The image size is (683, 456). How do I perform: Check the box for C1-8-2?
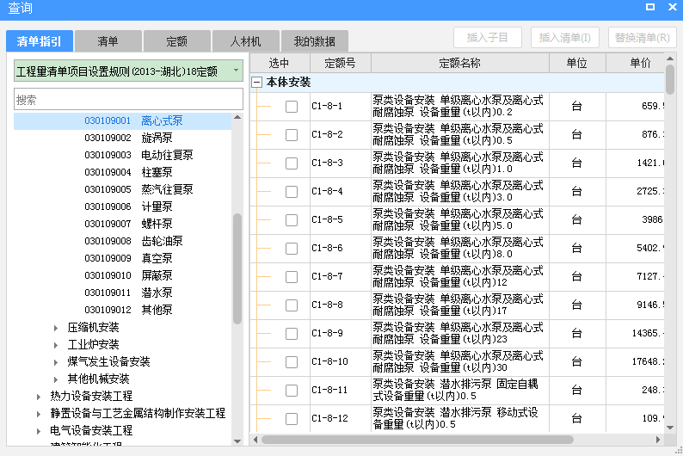292,135
